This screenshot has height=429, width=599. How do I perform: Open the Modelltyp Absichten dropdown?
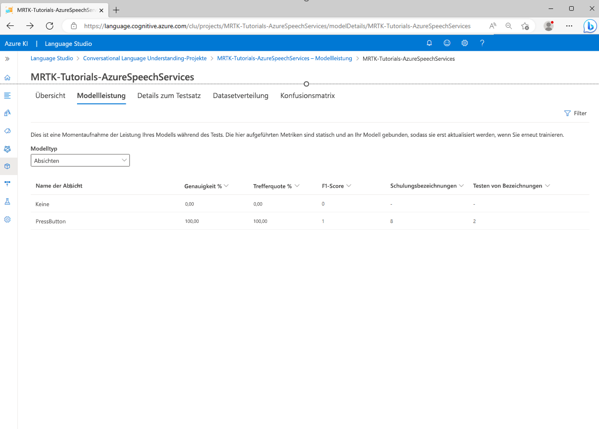[80, 161]
